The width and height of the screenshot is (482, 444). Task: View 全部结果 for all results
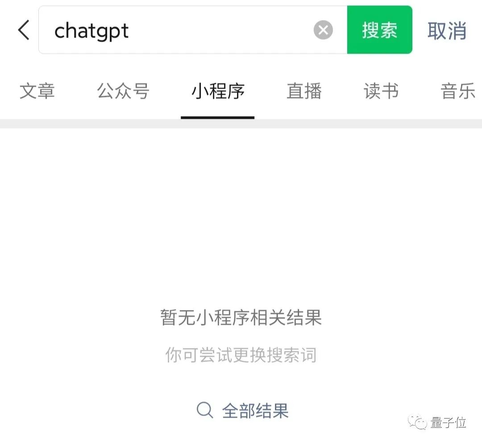pyautogui.click(x=255, y=410)
